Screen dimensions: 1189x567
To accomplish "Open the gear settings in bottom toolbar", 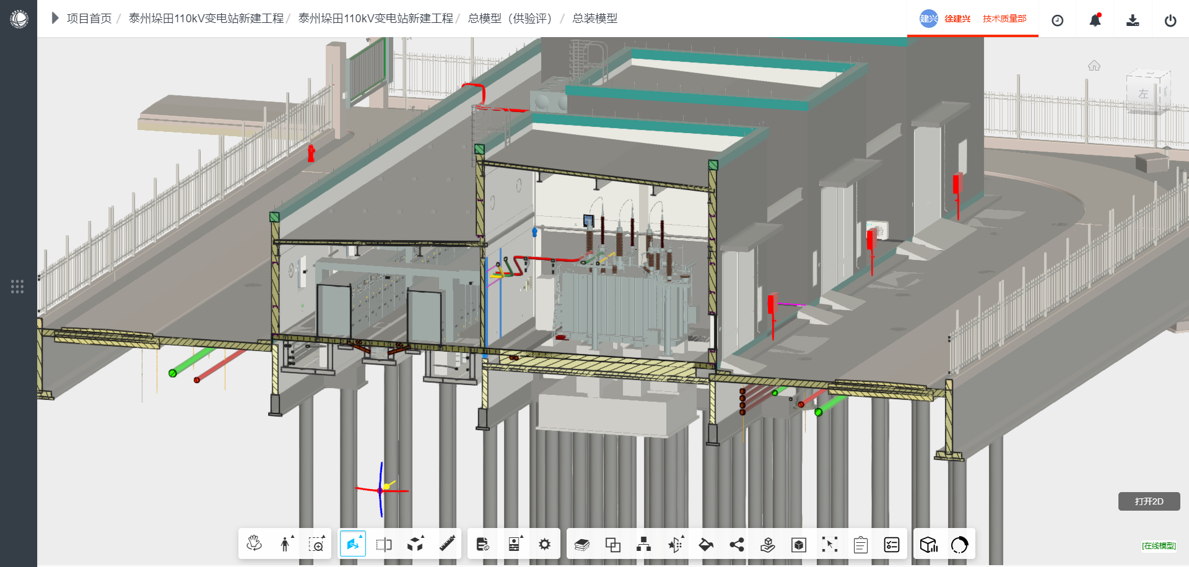I will coord(544,544).
